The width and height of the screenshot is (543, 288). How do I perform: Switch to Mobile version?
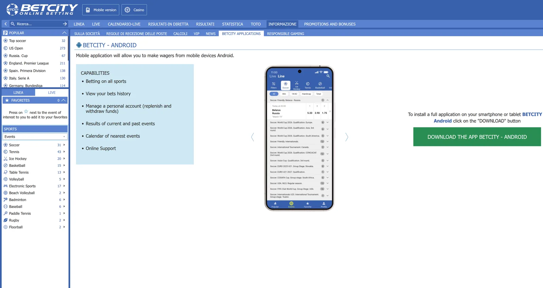pyautogui.click(x=101, y=10)
